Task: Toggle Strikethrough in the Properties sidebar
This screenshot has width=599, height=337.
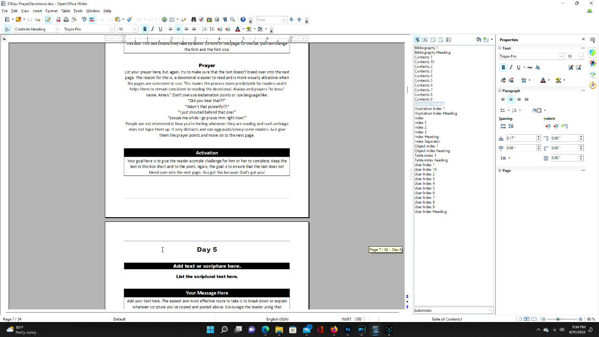Action: [x=530, y=67]
